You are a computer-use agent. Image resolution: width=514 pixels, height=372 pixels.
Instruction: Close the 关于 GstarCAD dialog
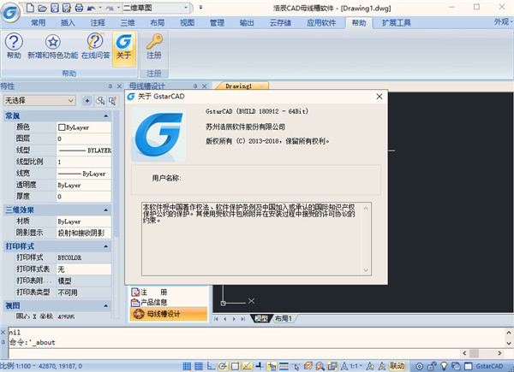click(x=380, y=97)
